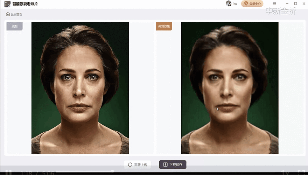Pause the video with pause button
Screen dimensions: 308x175
click(x=8, y=173)
